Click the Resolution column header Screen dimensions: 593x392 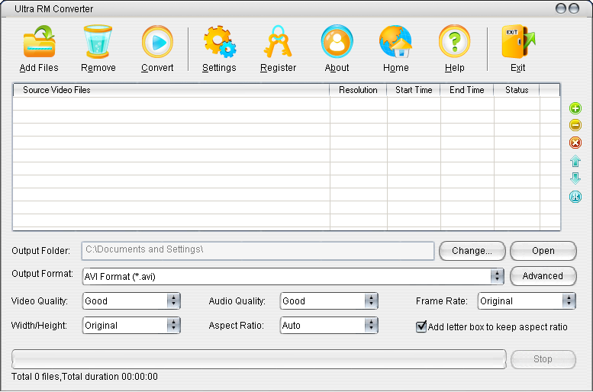358,90
